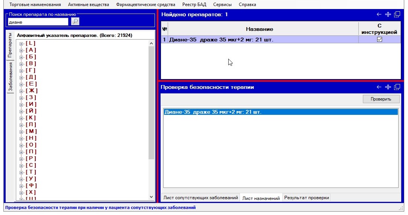Click back arrow in therapy safety panel header
The height and width of the screenshot is (215, 408).
click(379, 87)
